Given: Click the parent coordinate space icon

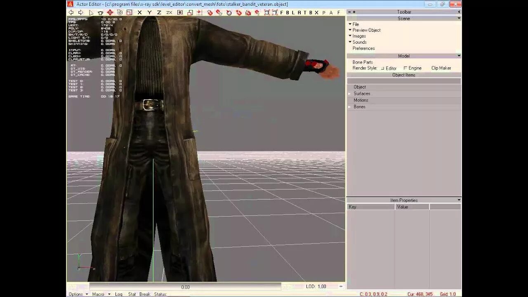Looking at the screenshot, I should (x=180, y=12).
